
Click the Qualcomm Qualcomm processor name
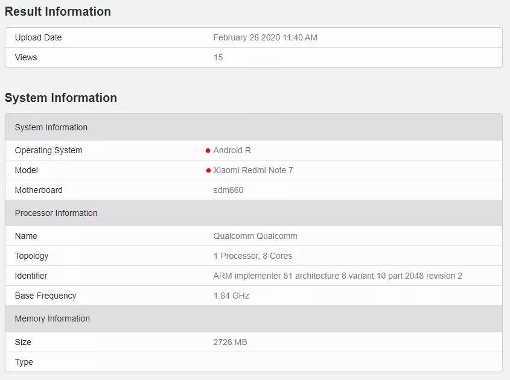255,236
